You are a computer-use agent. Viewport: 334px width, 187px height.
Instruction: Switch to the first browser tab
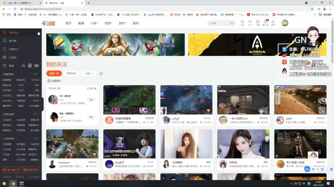tap(21, 3)
